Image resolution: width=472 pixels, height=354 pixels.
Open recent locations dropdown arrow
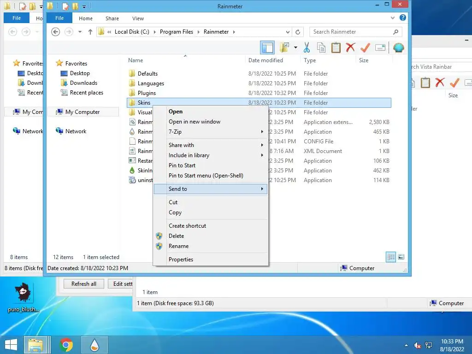[x=80, y=32]
